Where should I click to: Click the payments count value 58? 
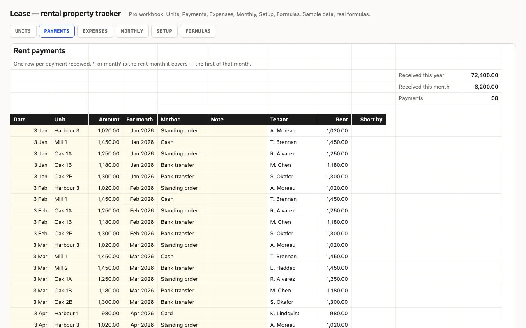(x=495, y=98)
